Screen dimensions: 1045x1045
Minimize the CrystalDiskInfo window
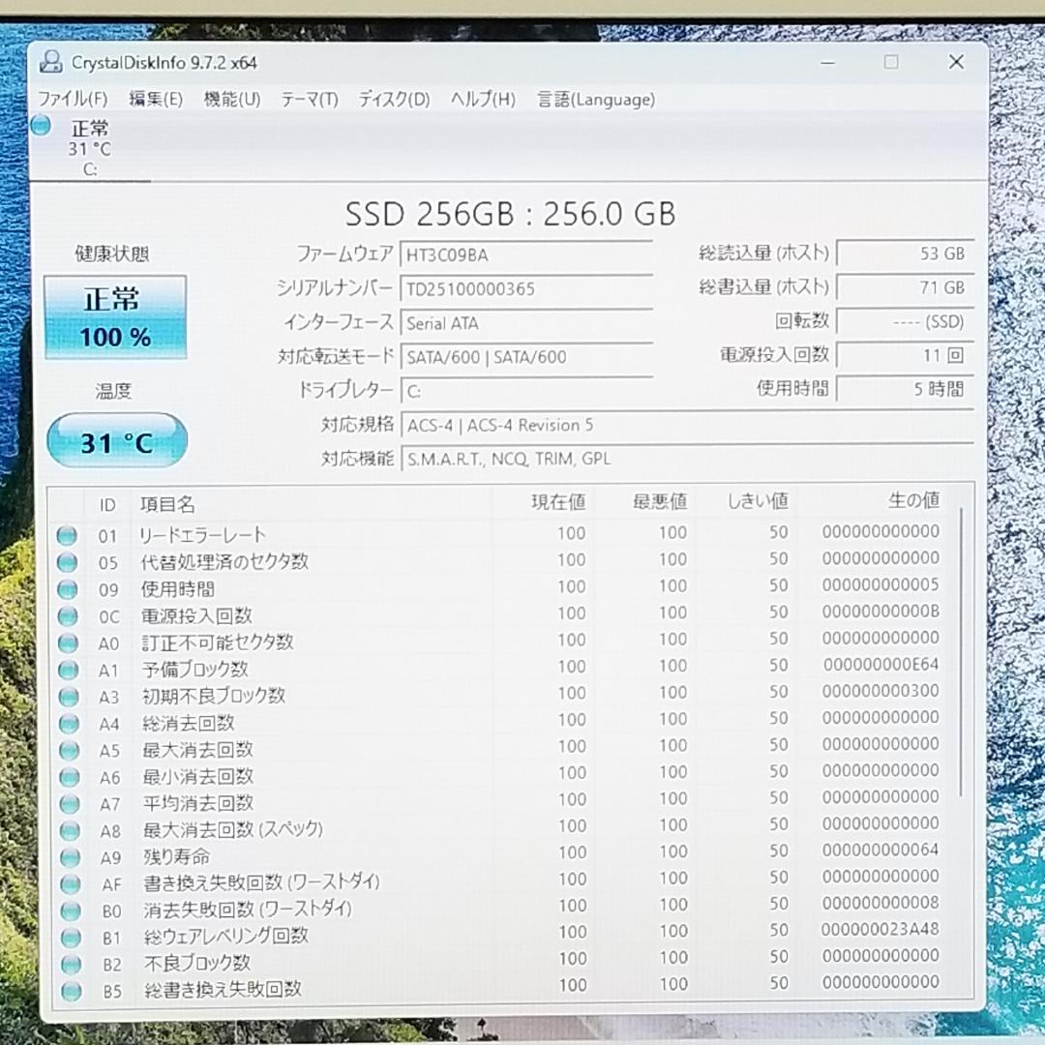pos(827,63)
